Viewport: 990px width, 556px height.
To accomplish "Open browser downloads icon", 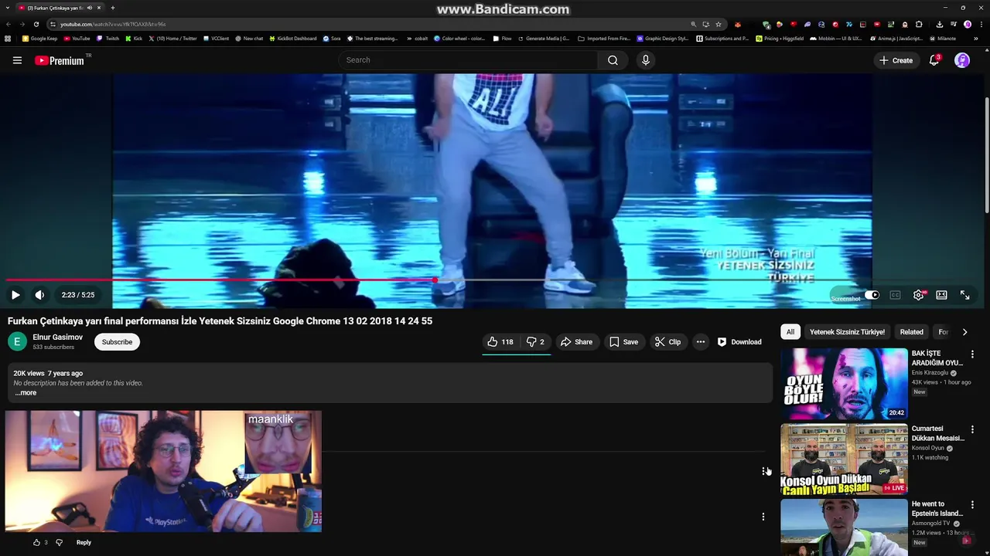I will coord(940,24).
